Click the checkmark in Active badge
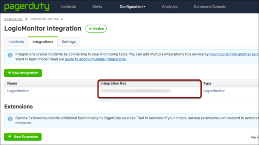The image size is (259, 145). tap(90, 29)
